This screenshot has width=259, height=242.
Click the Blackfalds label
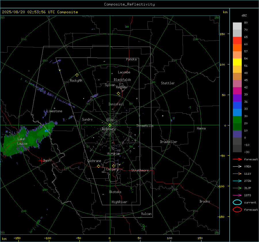[122, 80]
